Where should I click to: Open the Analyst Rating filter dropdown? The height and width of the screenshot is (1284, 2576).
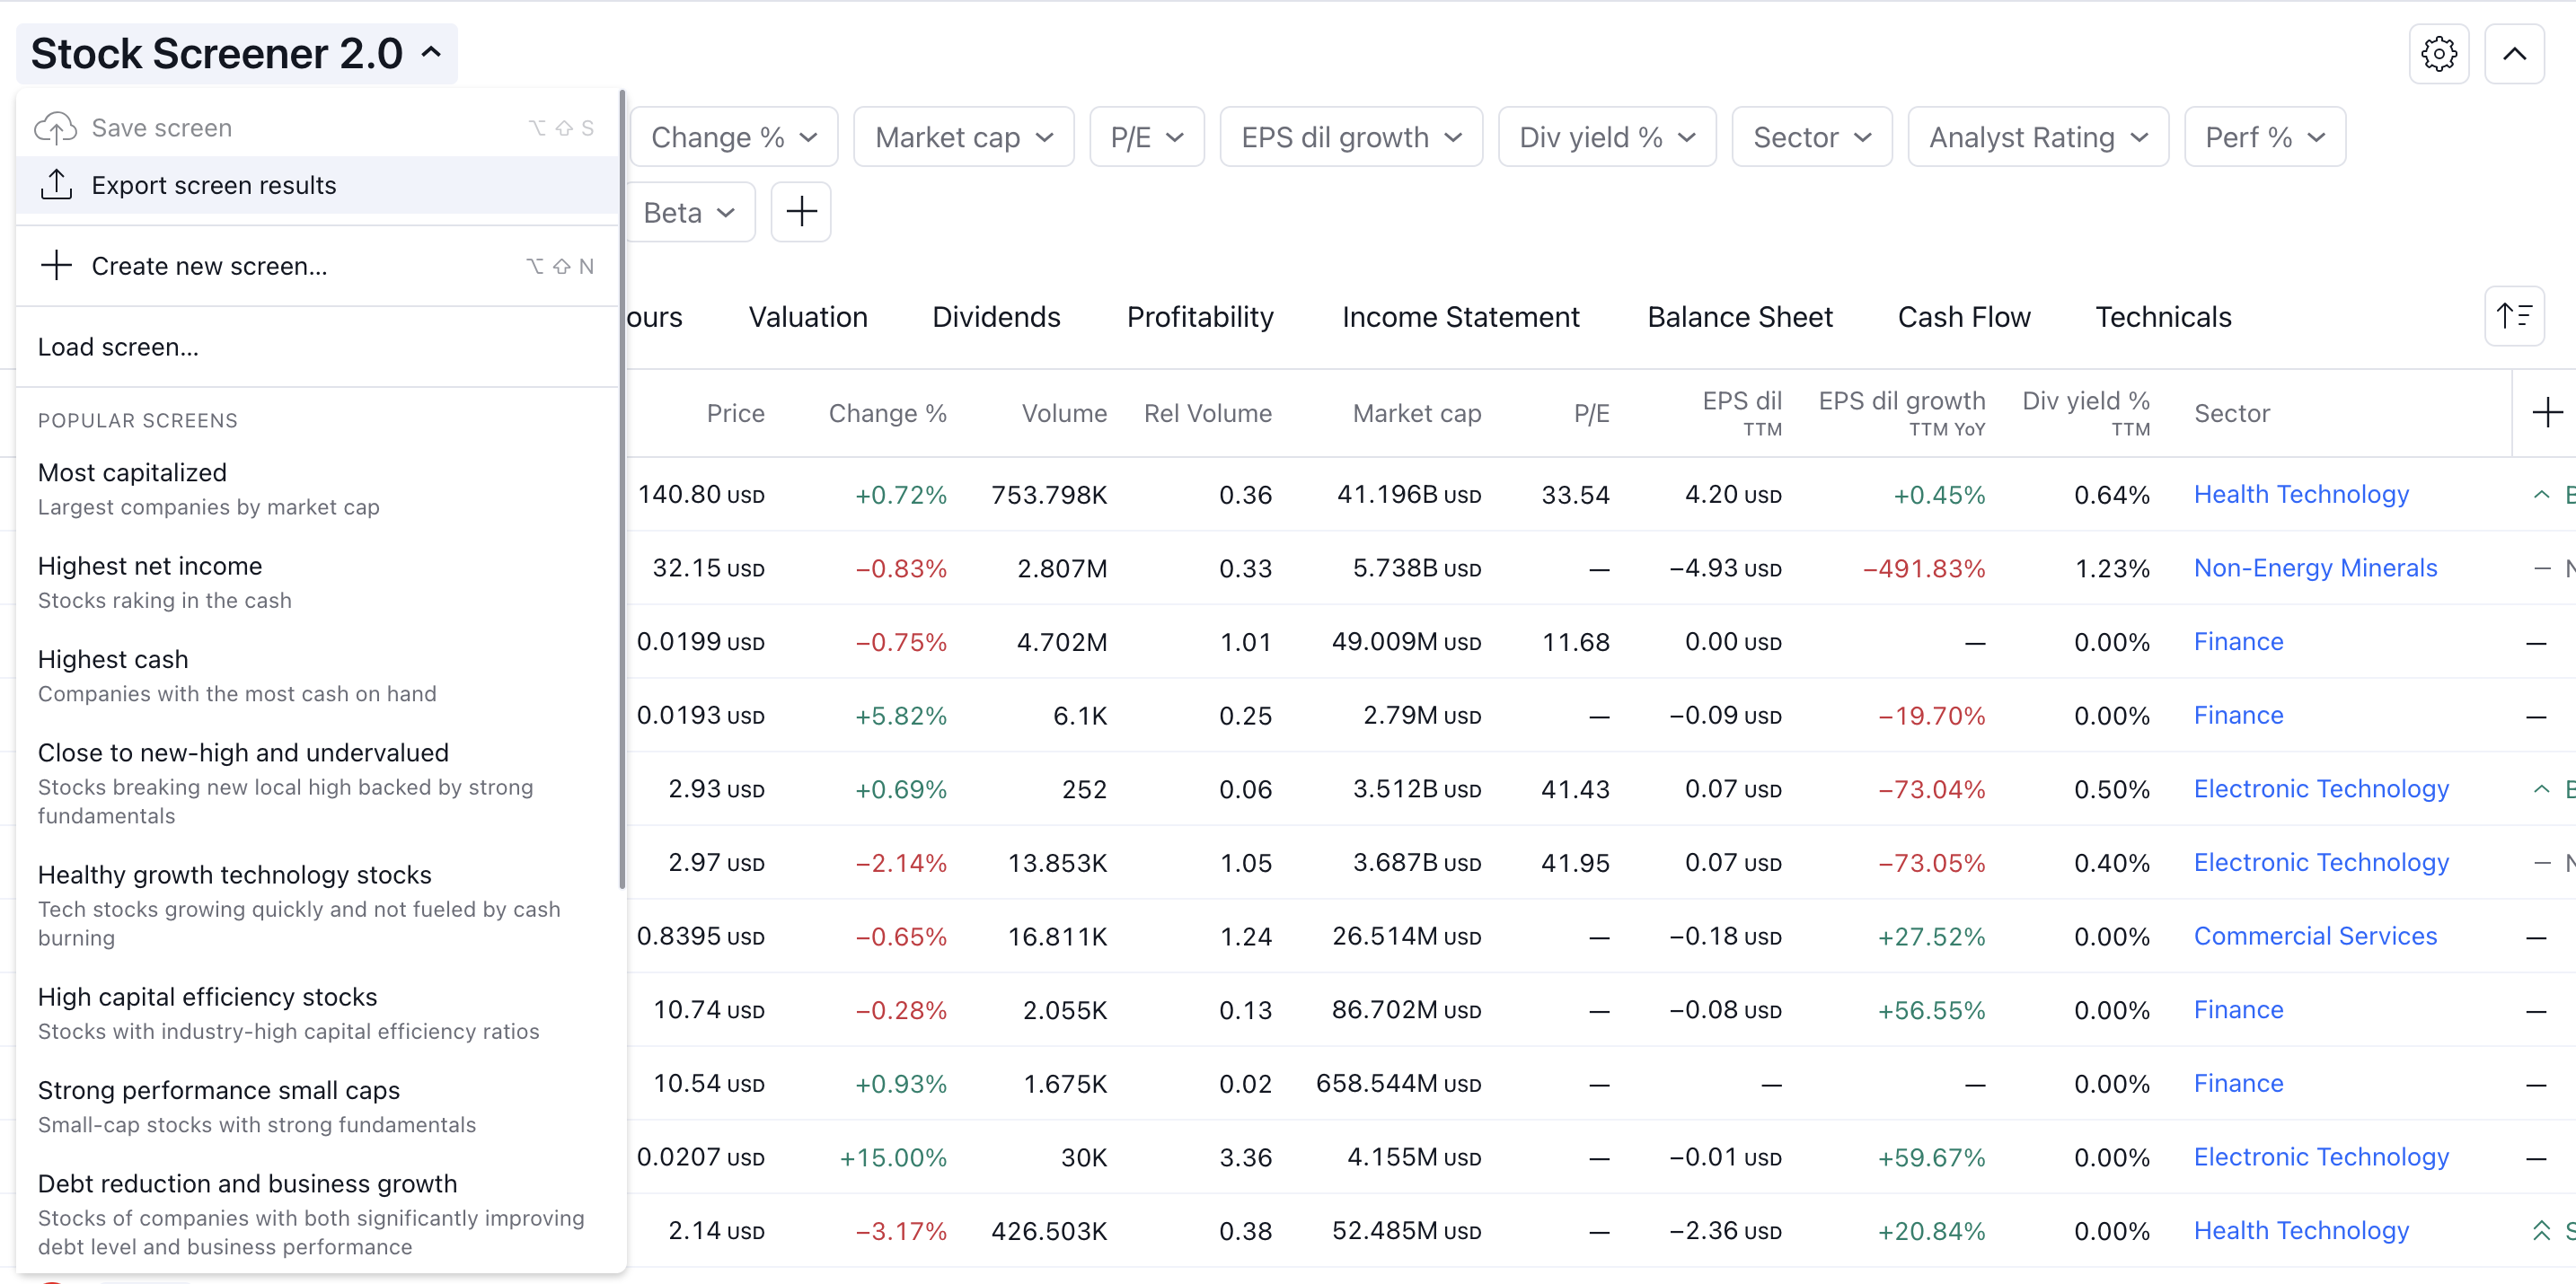pos(2037,137)
